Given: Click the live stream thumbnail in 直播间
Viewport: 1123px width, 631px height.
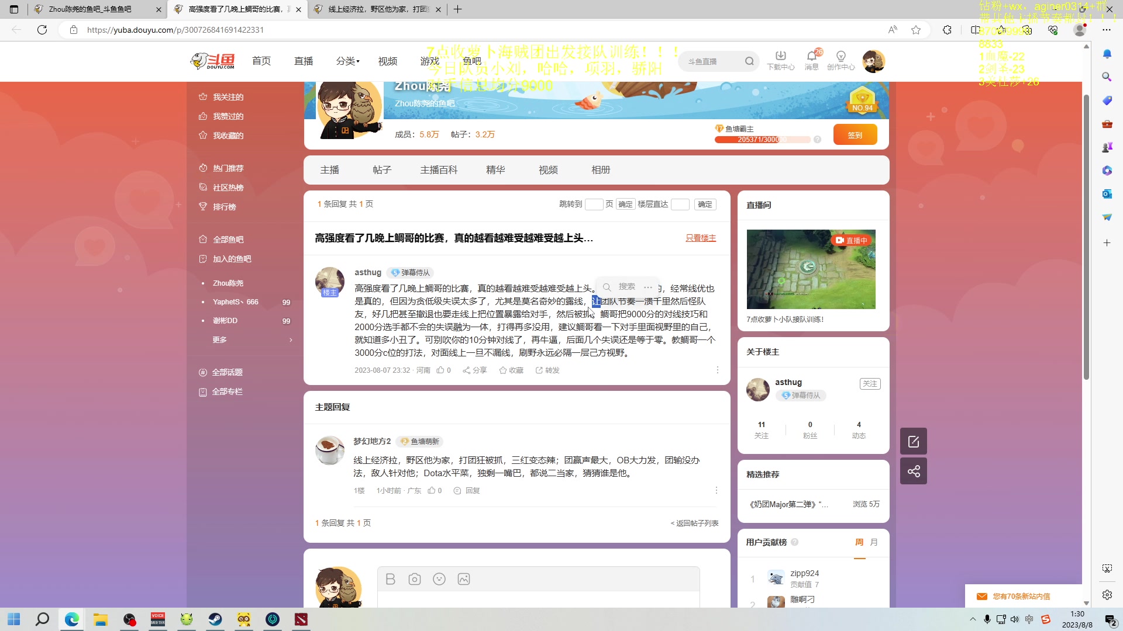Looking at the screenshot, I should click(811, 269).
